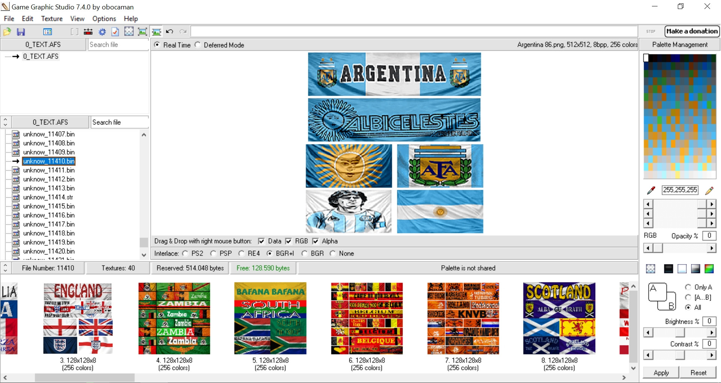
Task: Open the Texture menu
Action: 52,19
